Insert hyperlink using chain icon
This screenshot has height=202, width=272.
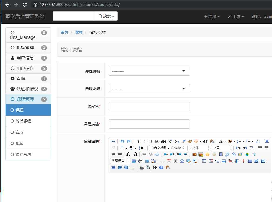(x=144, y=154)
